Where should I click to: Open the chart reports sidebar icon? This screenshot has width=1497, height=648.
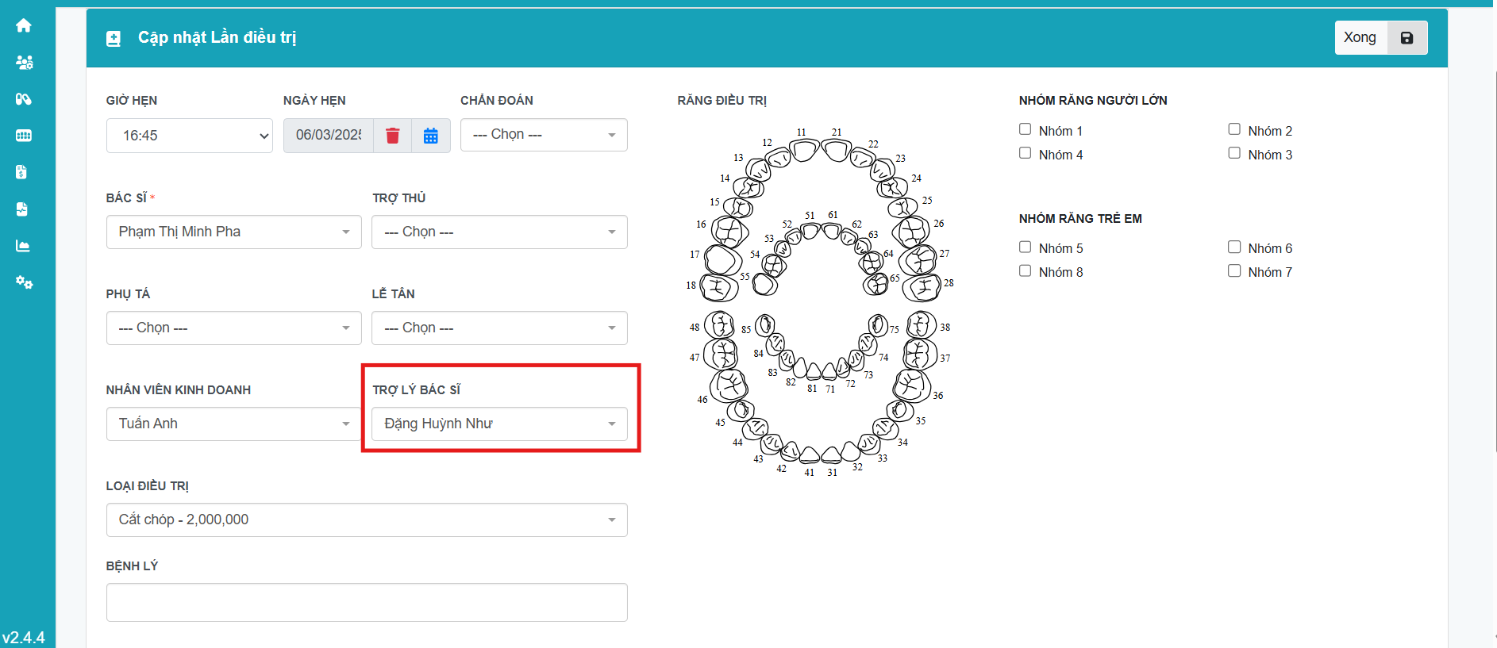[x=23, y=246]
